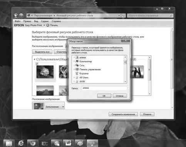
Task: Launch Microsoft Word from the taskbar
Action: 68,143
